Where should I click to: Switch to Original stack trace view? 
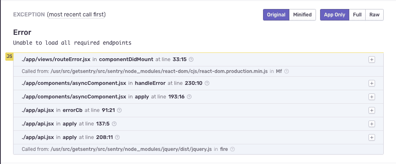click(x=276, y=15)
